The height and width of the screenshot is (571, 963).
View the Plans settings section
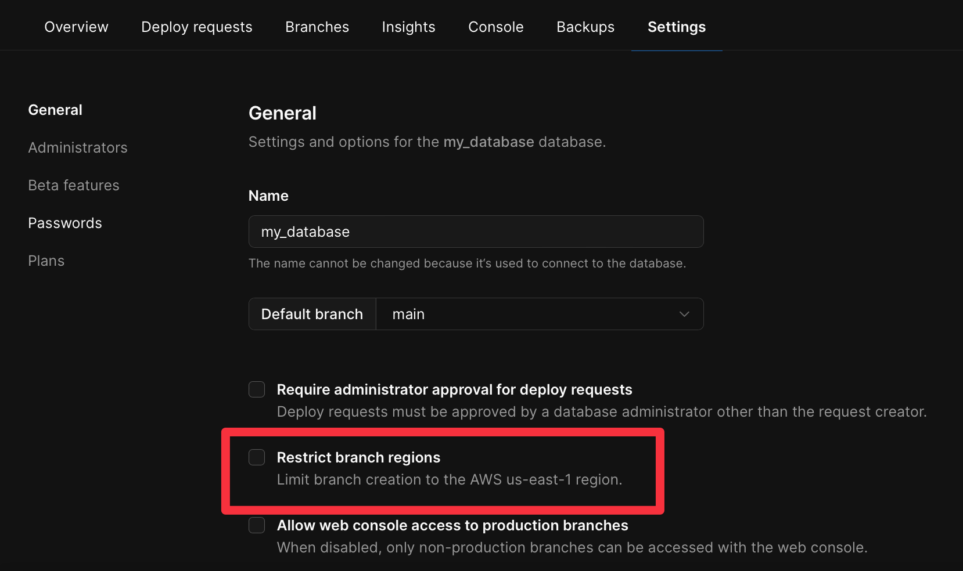click(46, 261)
